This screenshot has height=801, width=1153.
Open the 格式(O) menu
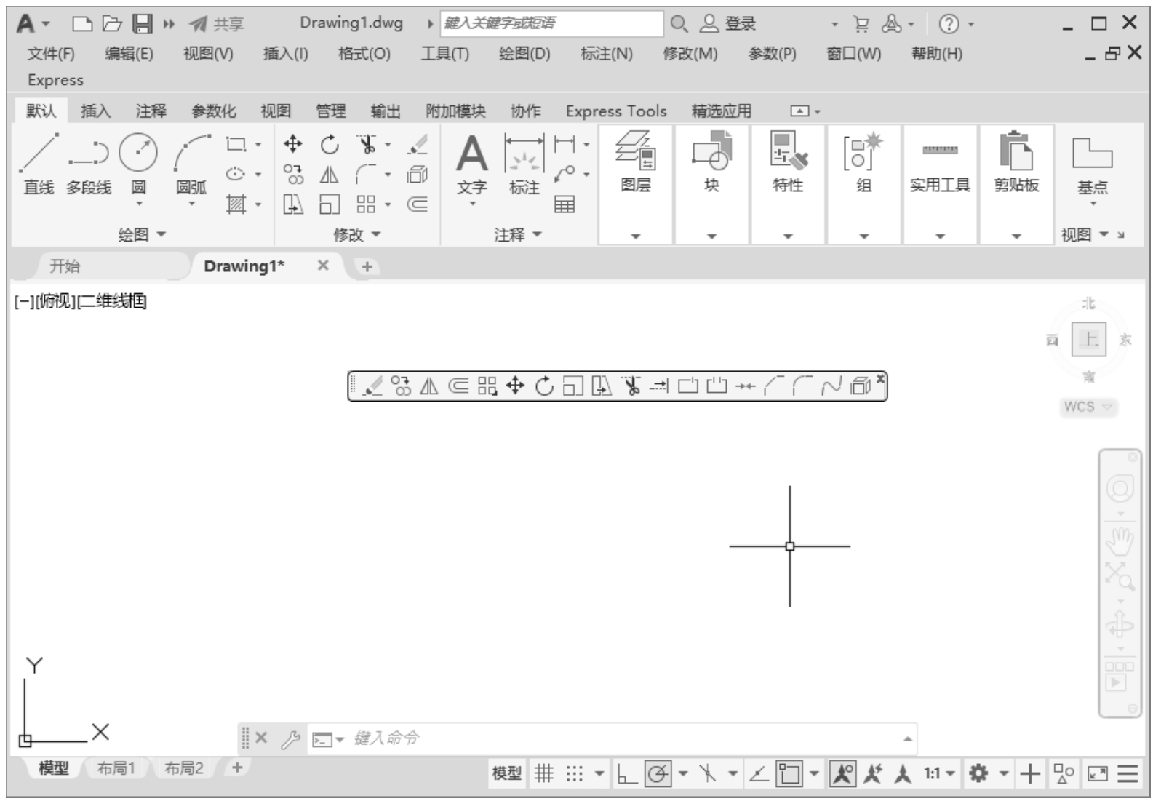click(x=364, y=54)
